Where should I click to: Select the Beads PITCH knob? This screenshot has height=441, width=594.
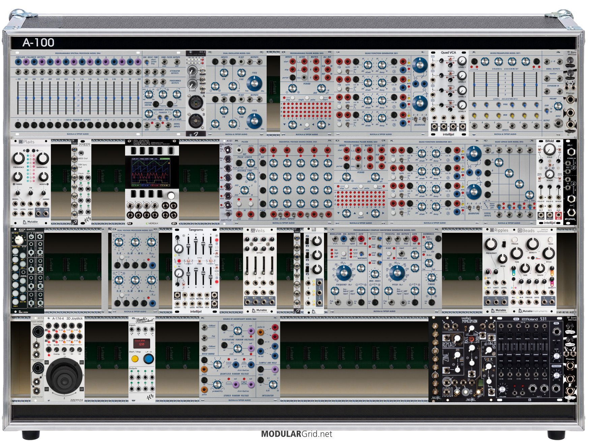(x=548, y=253)
